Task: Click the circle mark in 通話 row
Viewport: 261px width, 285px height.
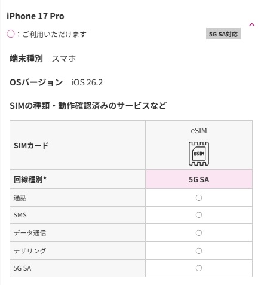Action: tap(199, 198)
